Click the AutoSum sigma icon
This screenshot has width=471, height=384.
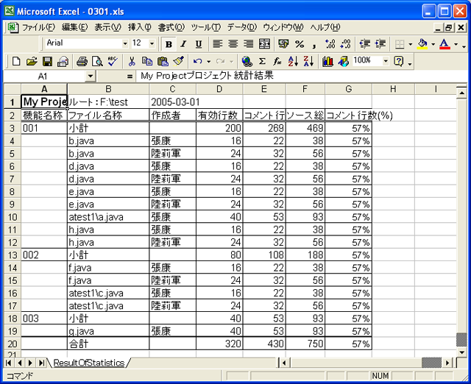pyautogui.click(x=262, y=61)
